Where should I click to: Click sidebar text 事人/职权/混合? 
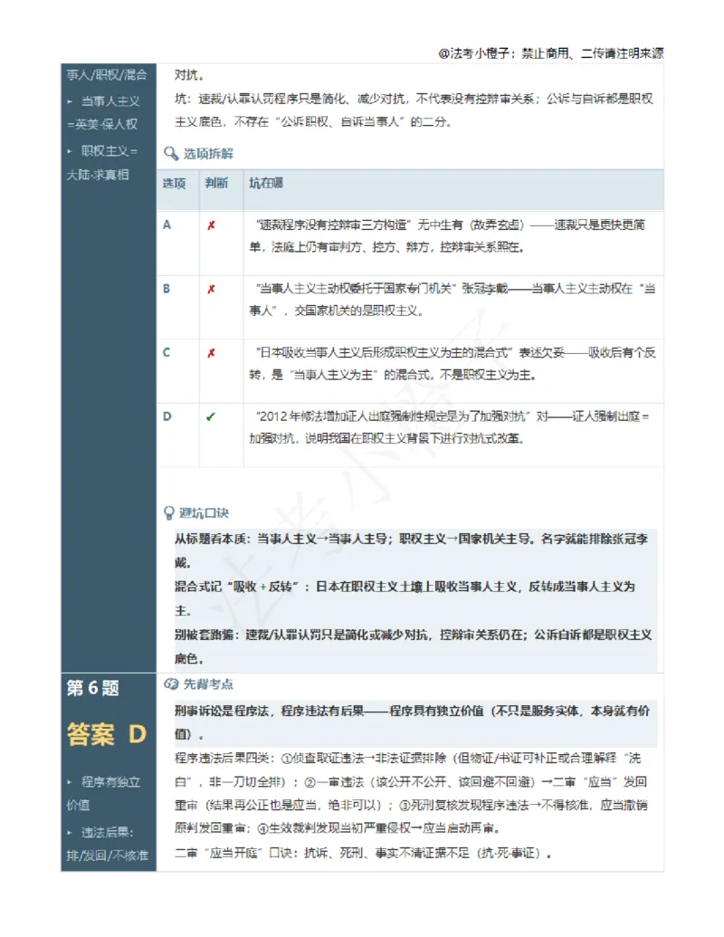pyautogui.click(x=106, y=75)
